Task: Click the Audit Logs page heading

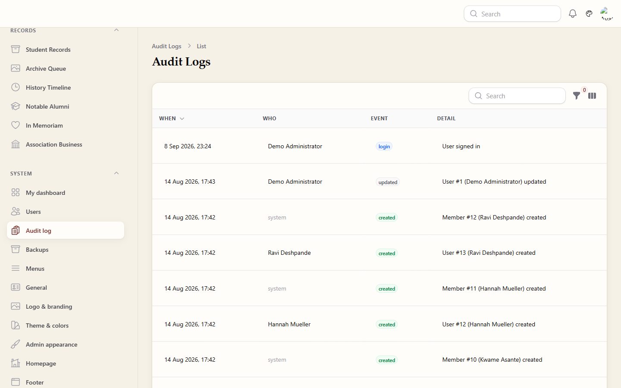Action: [x=181, y=62]
